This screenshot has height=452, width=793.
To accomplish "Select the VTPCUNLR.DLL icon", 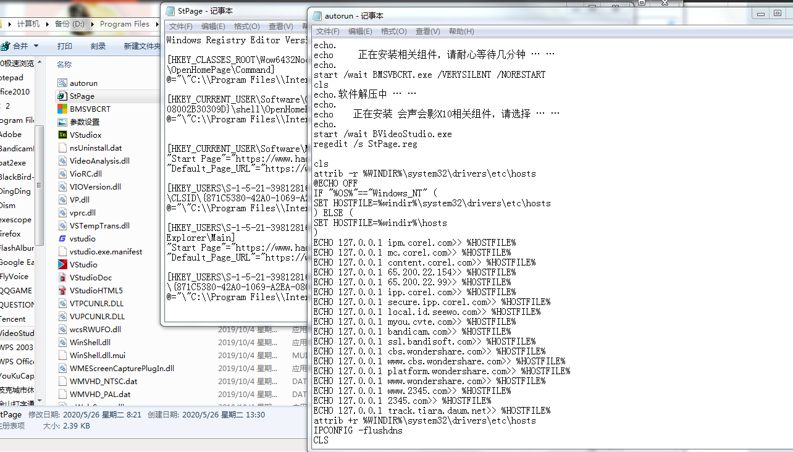I will tap(62, 303).
